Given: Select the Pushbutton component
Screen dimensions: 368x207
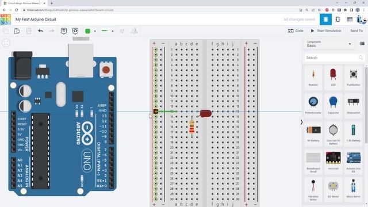Looking at the screenshot, I should (x=353, y=77).
